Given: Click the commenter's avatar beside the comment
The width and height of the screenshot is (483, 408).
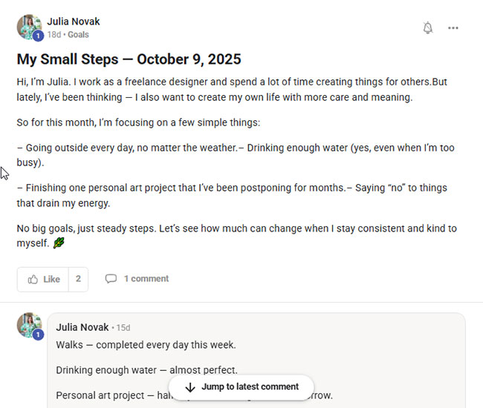Looking at the screenshot, I should [x=29, y=324].
